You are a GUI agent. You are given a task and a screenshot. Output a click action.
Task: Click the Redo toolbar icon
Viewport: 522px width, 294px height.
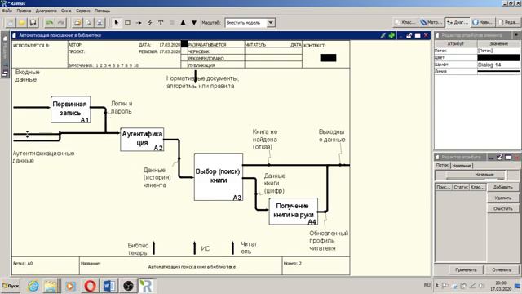(x=61, y=23)
